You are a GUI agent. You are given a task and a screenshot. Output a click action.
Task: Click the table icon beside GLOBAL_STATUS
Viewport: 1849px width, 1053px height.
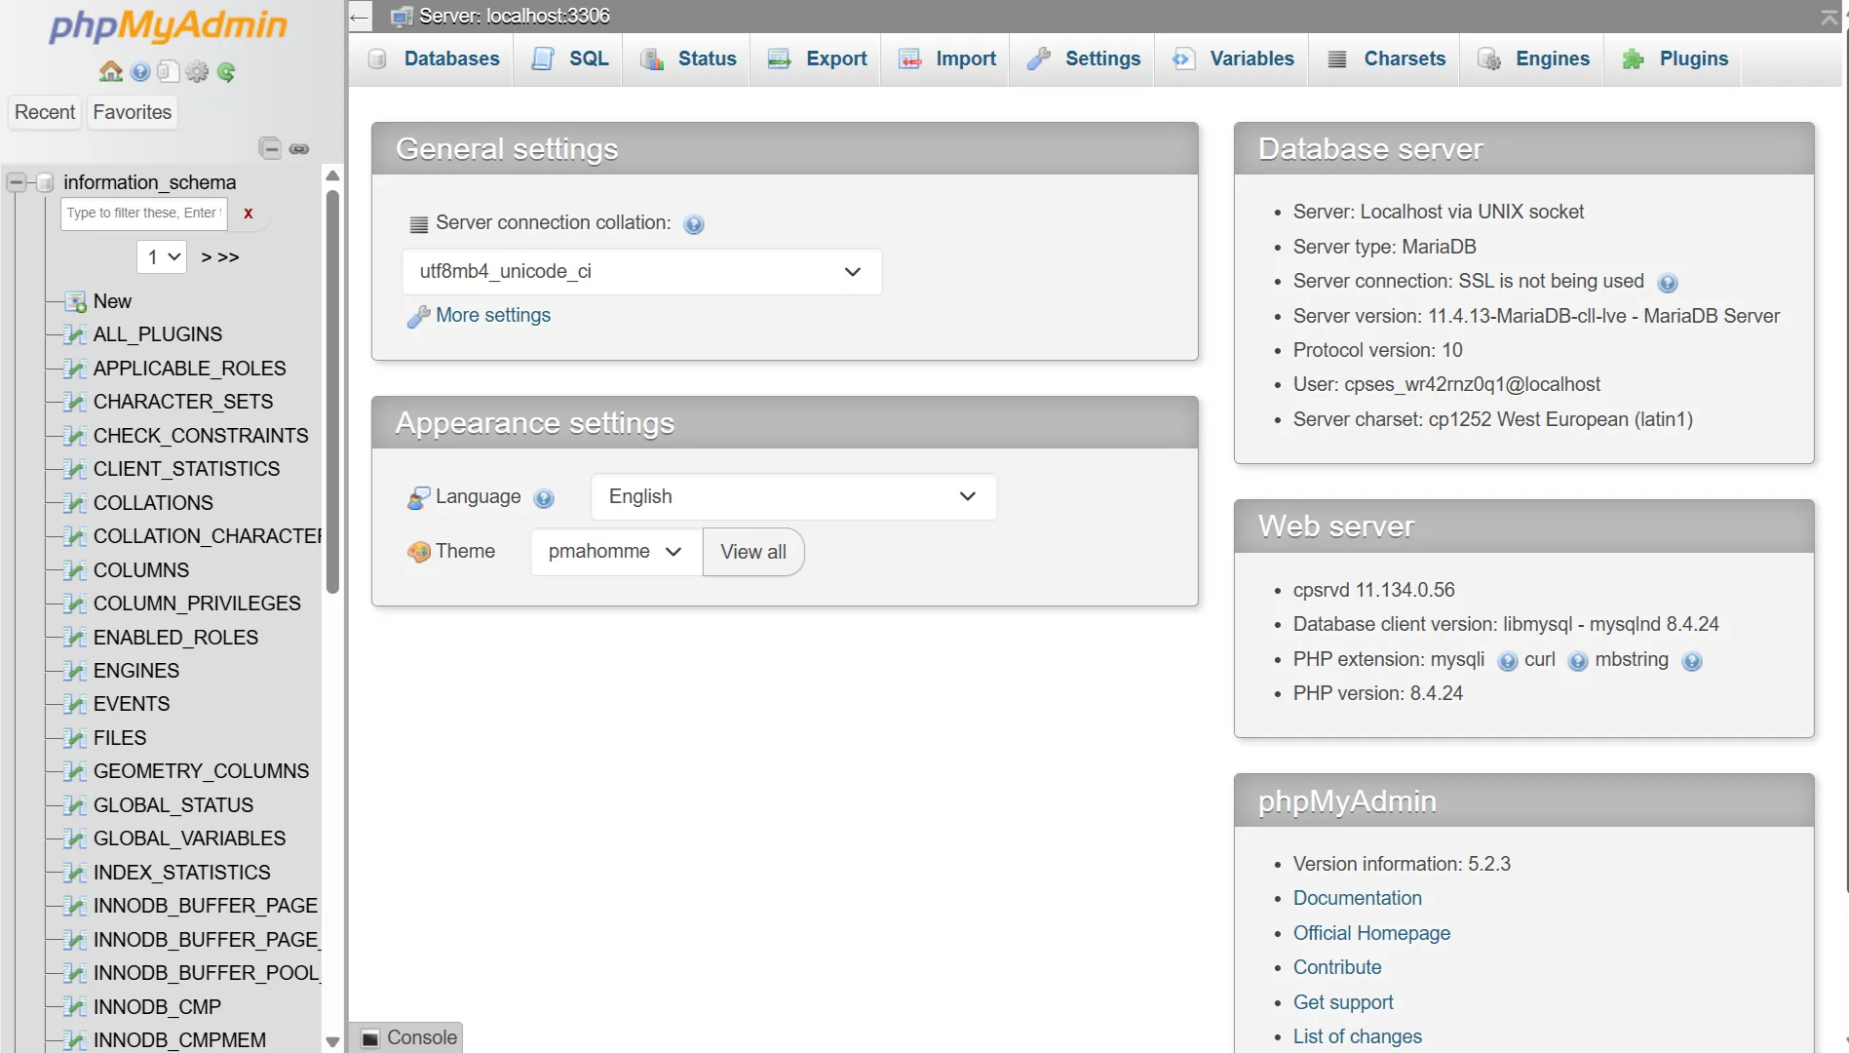click(74, 805)
